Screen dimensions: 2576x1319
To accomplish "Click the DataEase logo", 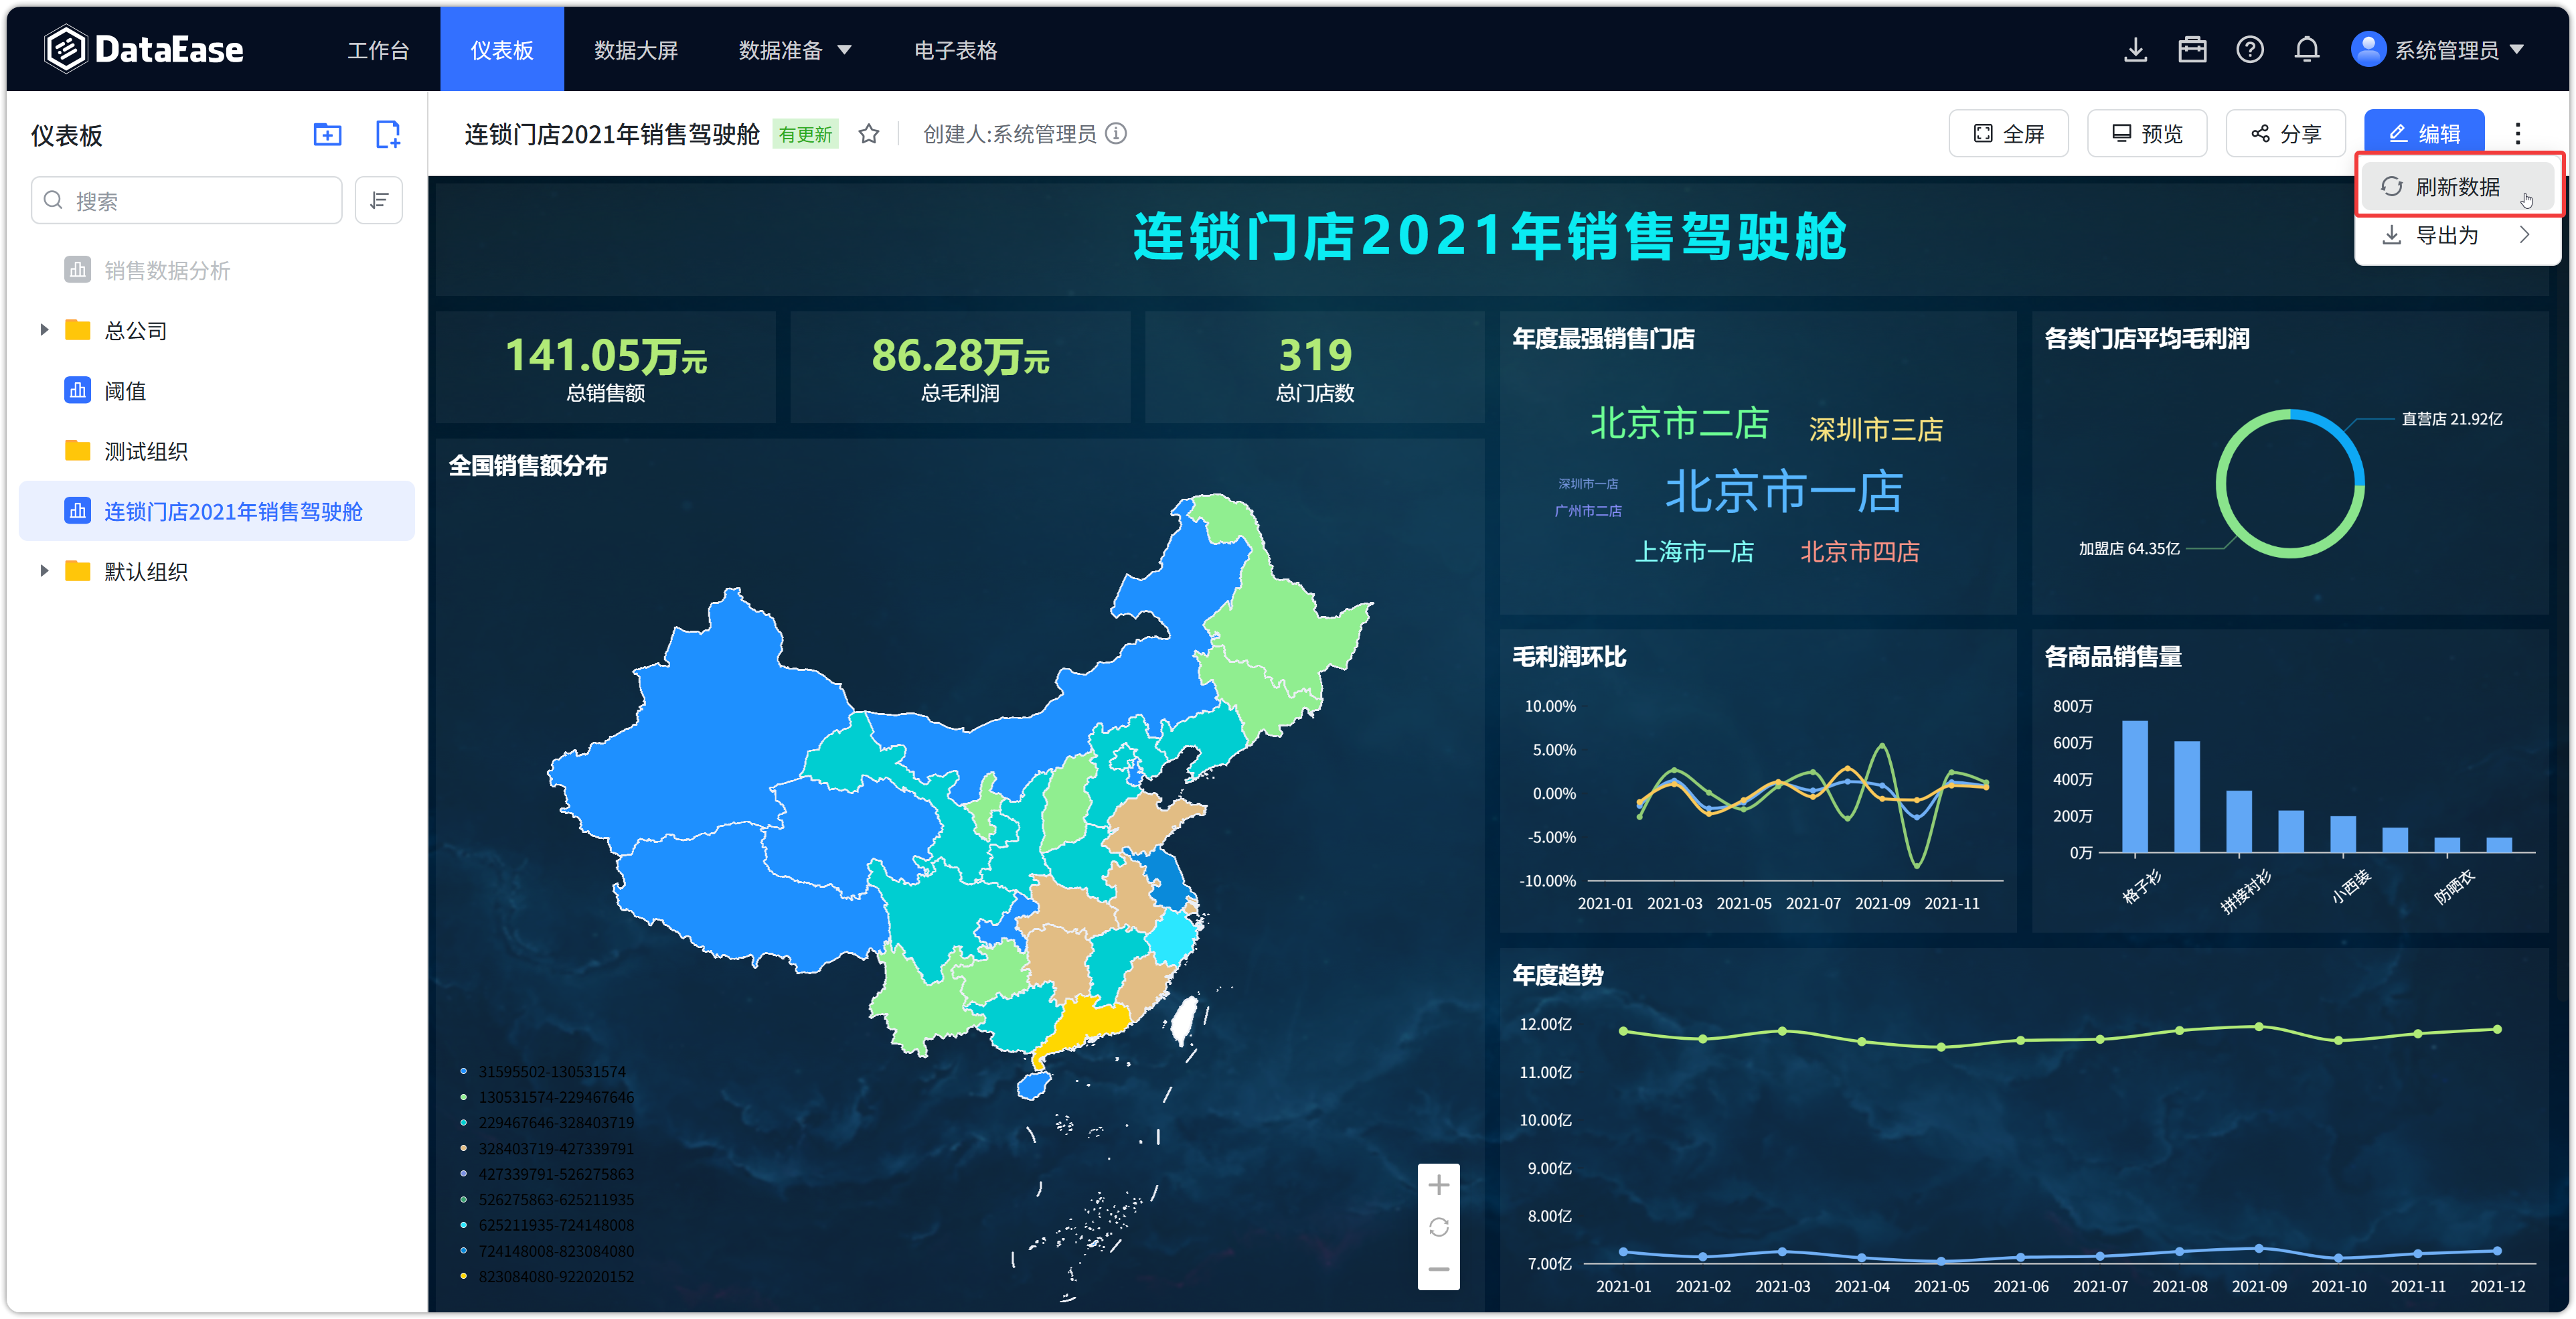I will pyautogui.click(x=143, y=49).
